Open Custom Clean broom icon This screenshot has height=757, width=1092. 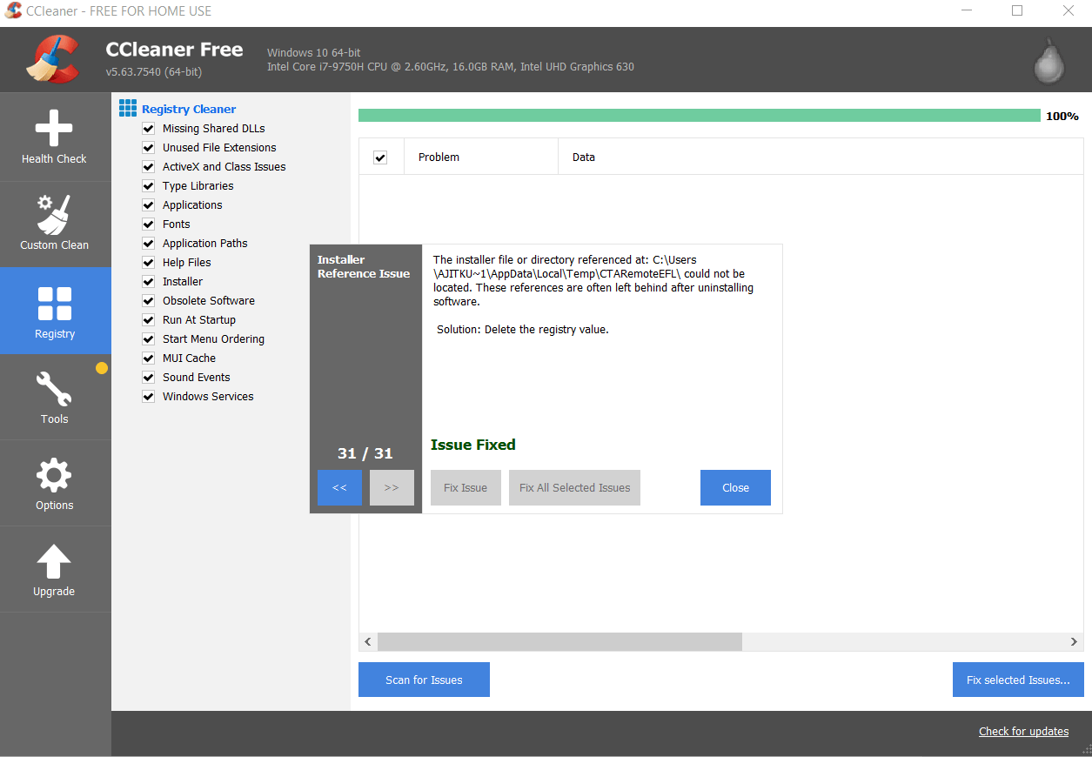click(x=55, y=214)
